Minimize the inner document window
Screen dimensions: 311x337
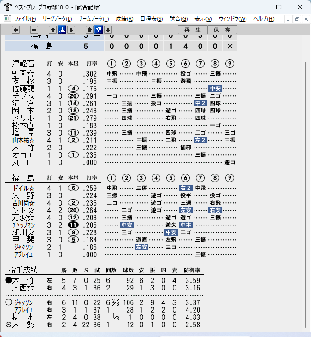coord(288,19)
